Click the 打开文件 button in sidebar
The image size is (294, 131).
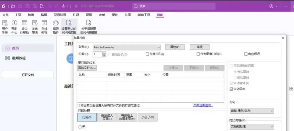(28, 75)
